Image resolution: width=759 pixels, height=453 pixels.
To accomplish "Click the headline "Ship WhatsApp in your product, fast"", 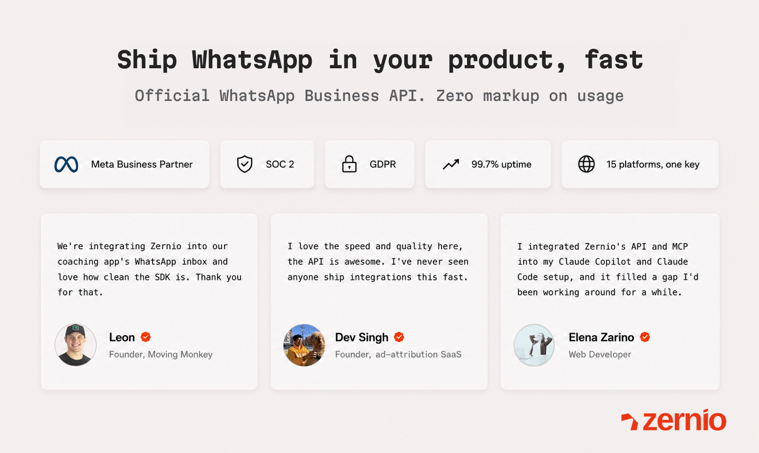I will pos(380,60).
